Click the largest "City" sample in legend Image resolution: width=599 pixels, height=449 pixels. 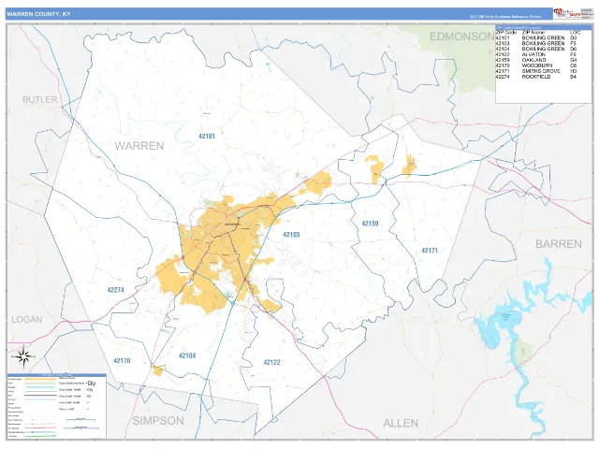click(x=92, y=383)
